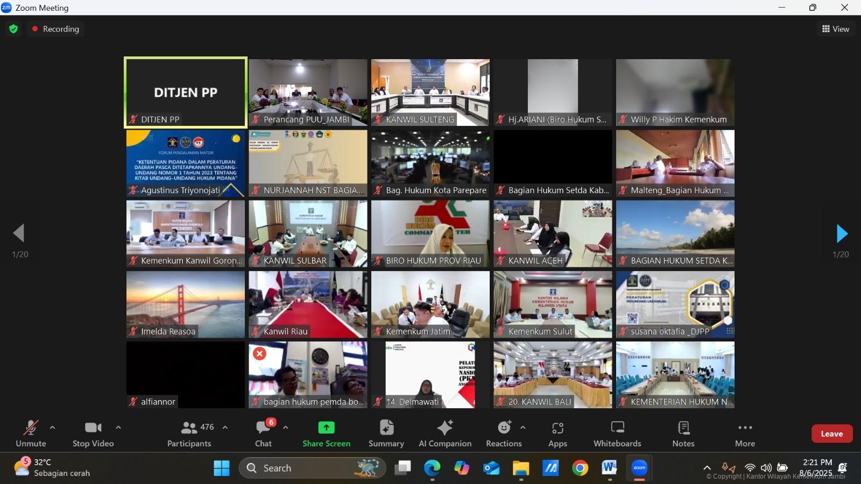Start the Summary feature

tap(385, 433)
